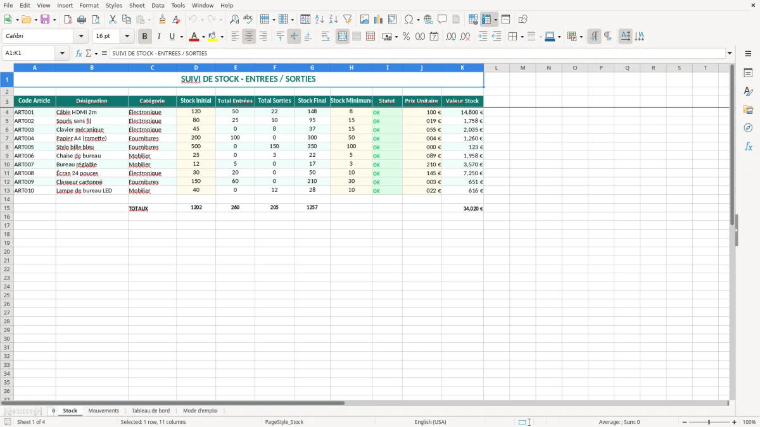The width and height of the screenshot is (760, 427).
Task: Click the Add Decimal Place icon
Action: coord(452,37)
